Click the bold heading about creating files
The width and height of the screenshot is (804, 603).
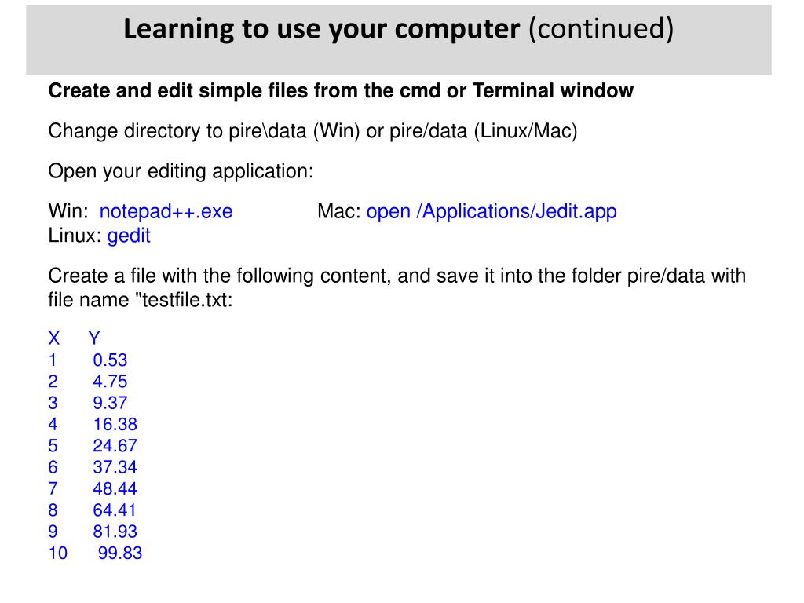pyautogui.click(x=341, y=90)
